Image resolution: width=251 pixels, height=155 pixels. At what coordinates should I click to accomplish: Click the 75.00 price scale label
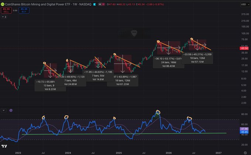click(245, 39)
